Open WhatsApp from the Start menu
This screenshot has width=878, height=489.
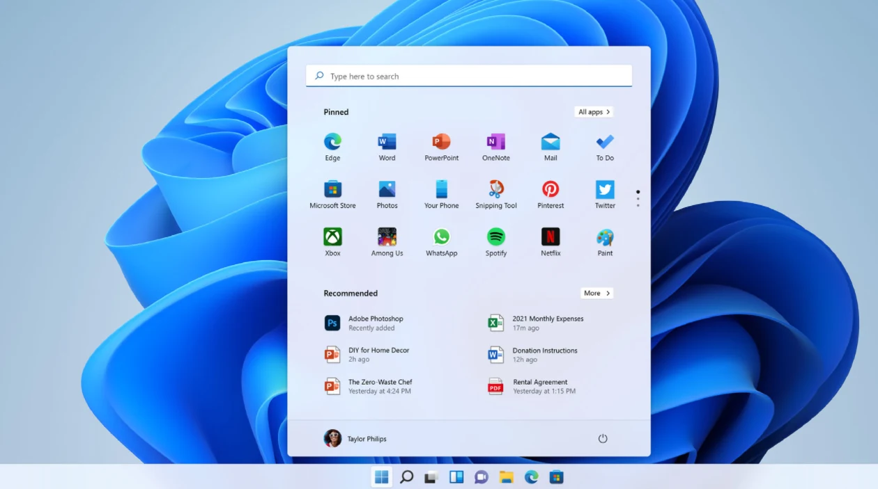(x=441, y=237)
